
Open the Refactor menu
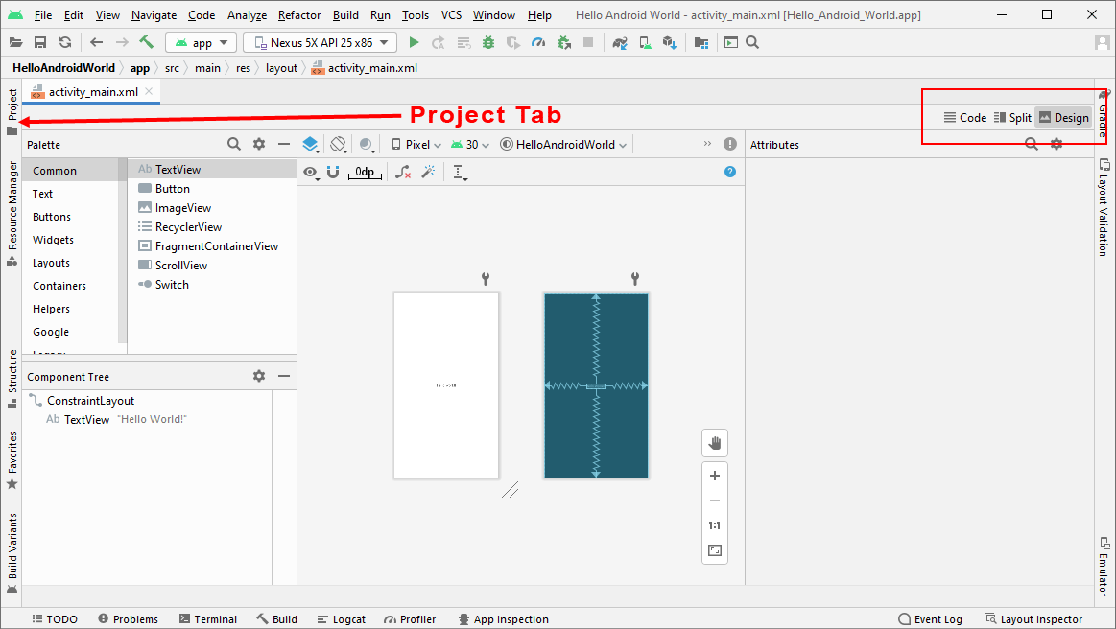299,15
